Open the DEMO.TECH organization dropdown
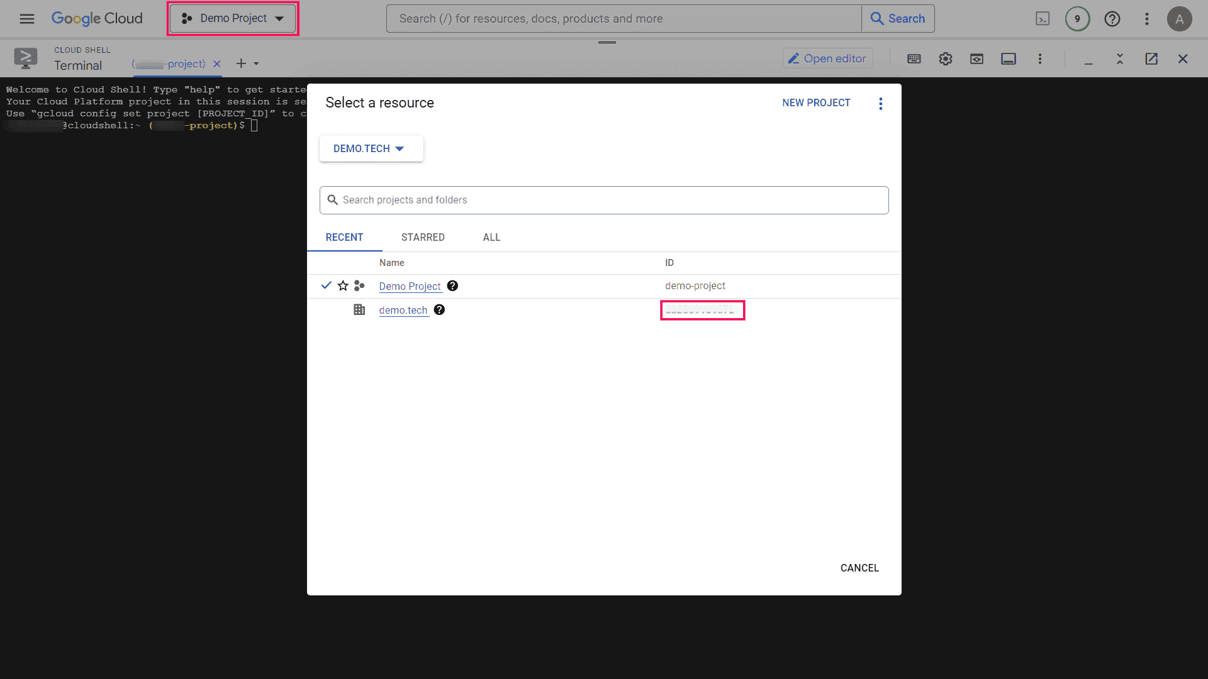 point(371,148)
